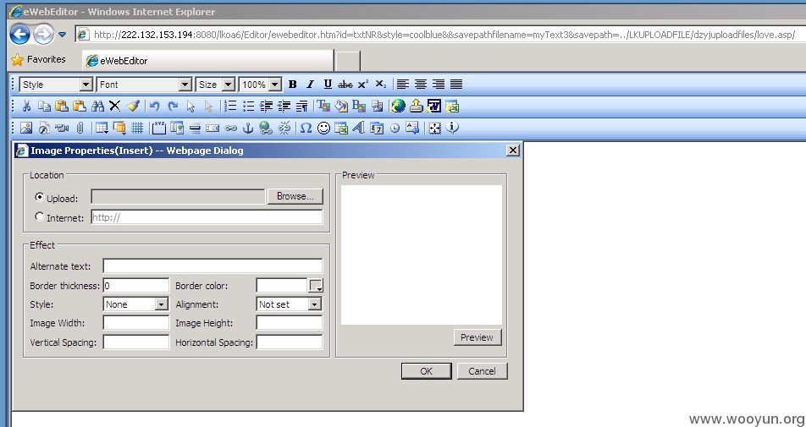
Task: Confirm the dialog with OK
Action: tap(426, 371)
